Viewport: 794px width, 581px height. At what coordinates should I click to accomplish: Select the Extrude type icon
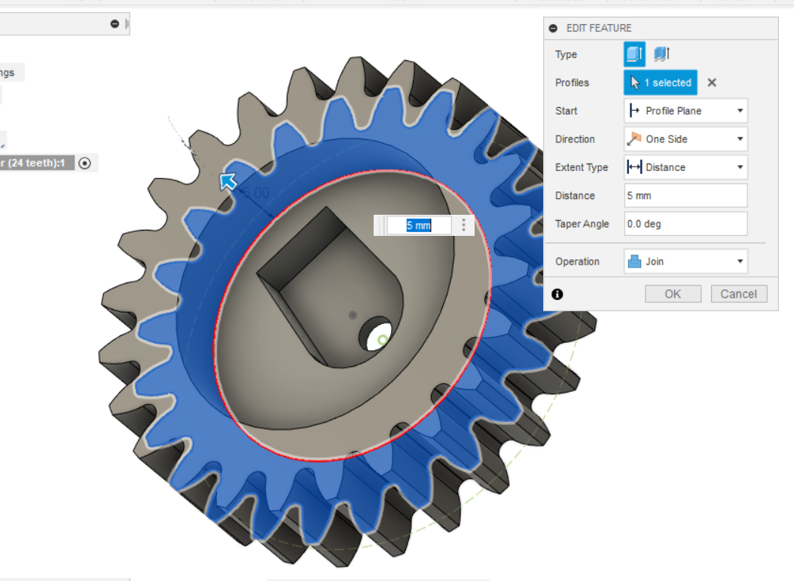(634, 54)
